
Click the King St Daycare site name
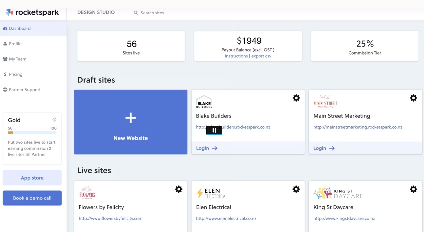[x=333, y=207]
